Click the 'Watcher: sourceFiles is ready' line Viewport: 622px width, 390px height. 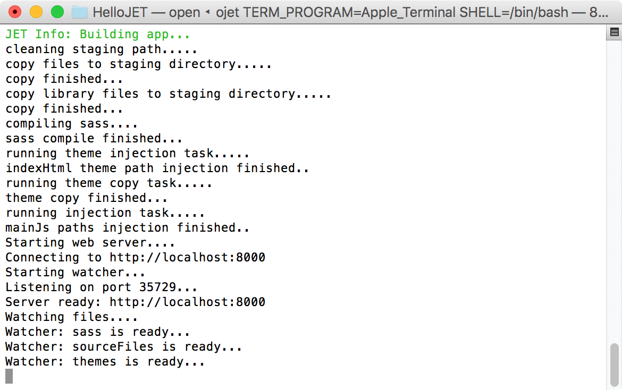click(123, 346)
